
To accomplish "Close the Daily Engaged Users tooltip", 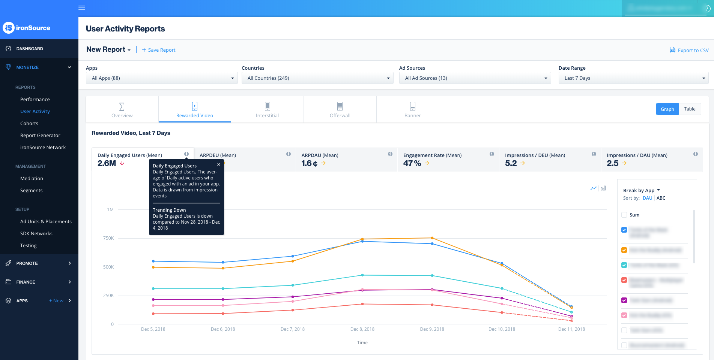I will pos(219,164).
